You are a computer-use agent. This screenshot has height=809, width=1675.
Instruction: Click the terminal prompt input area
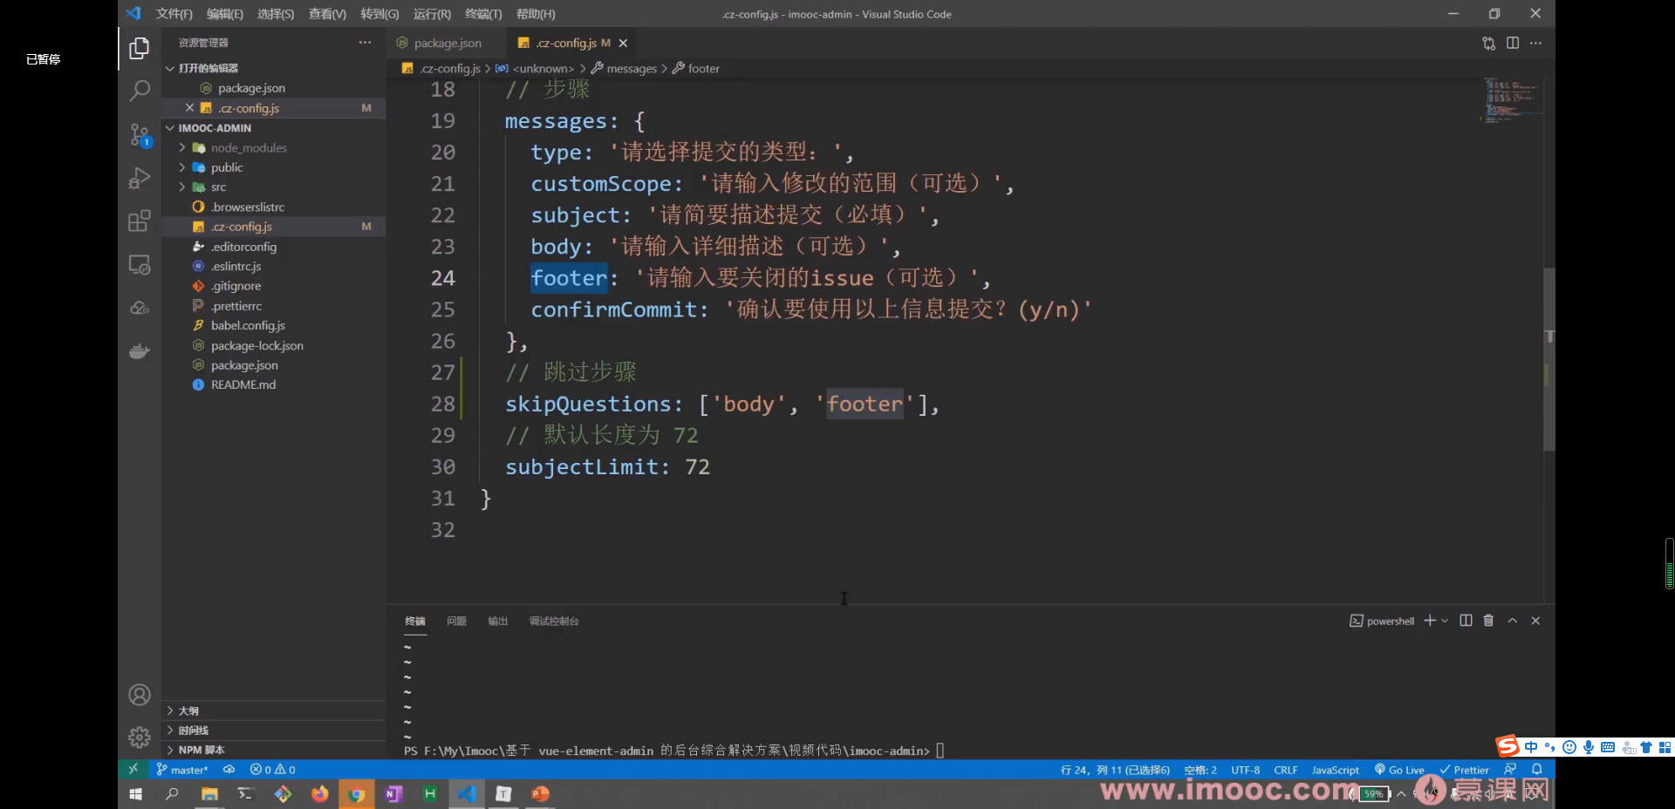point(940,751)
